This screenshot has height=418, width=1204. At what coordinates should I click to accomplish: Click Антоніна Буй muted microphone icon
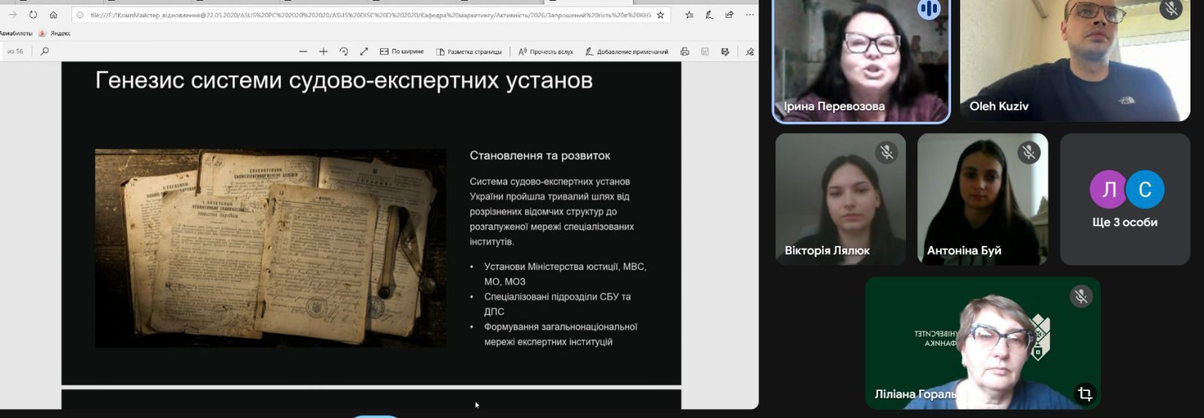pyautogui.click(x=1029, y=153)
